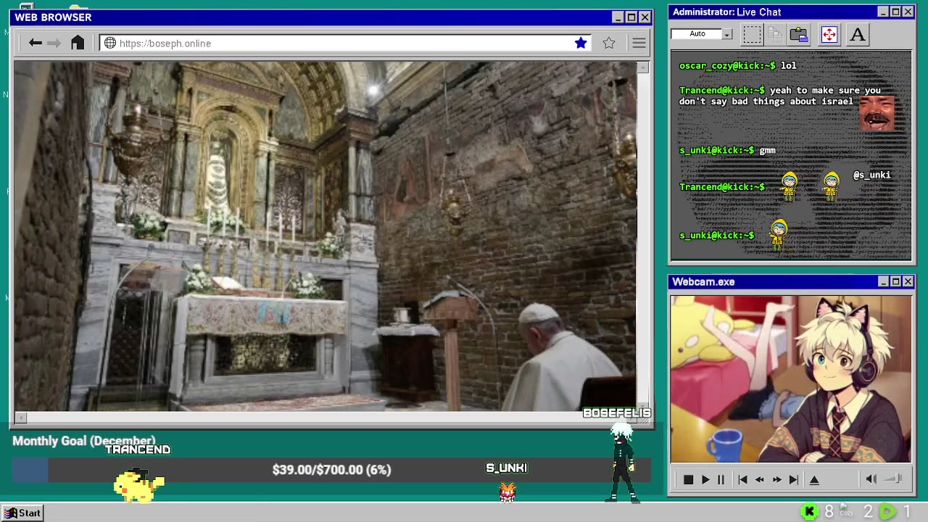Viewport: 928px width, 522px height.
Task: Open the browser hamburger menu
Action: point(639,43)
